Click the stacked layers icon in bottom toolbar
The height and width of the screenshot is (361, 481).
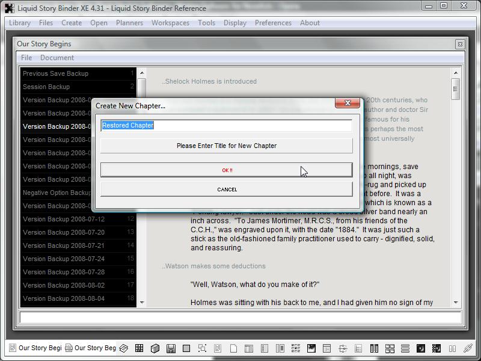point(123,348)
